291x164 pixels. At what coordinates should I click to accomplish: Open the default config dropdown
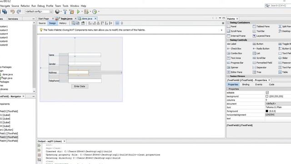[x=51, y=11]
